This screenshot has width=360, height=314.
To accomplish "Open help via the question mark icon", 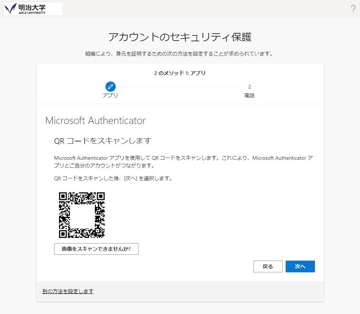I will pos(353,9).
